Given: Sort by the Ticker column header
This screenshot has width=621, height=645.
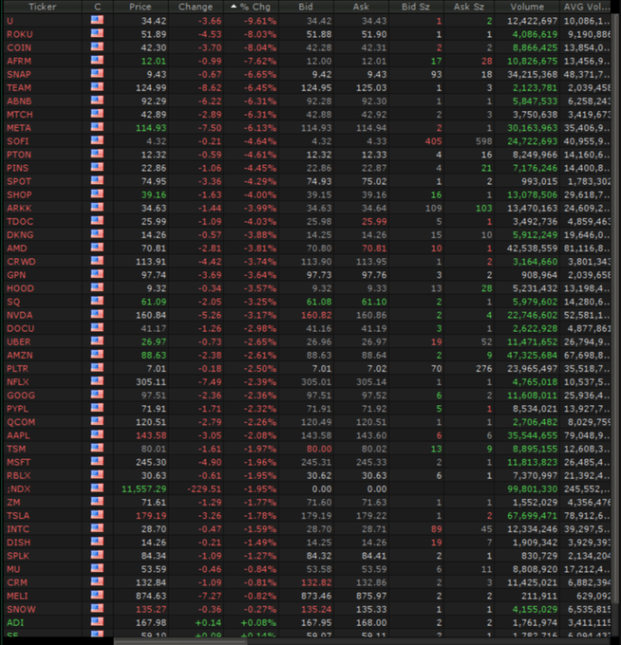Looking at the screenshot, I should click(x=43, y=7).
